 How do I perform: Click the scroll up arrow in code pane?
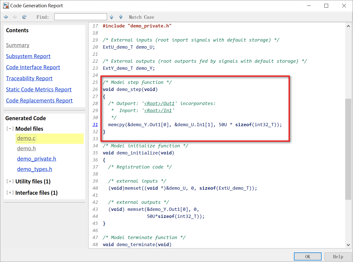coord(348,26)
